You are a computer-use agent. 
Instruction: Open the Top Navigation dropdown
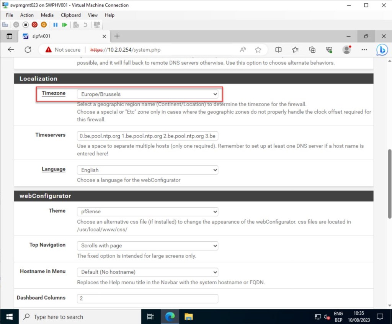(x=147, y=245)
